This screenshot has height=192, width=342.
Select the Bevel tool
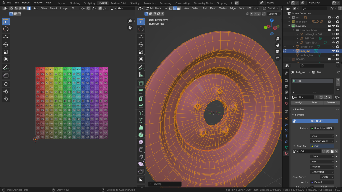click(x=141, y=106)
